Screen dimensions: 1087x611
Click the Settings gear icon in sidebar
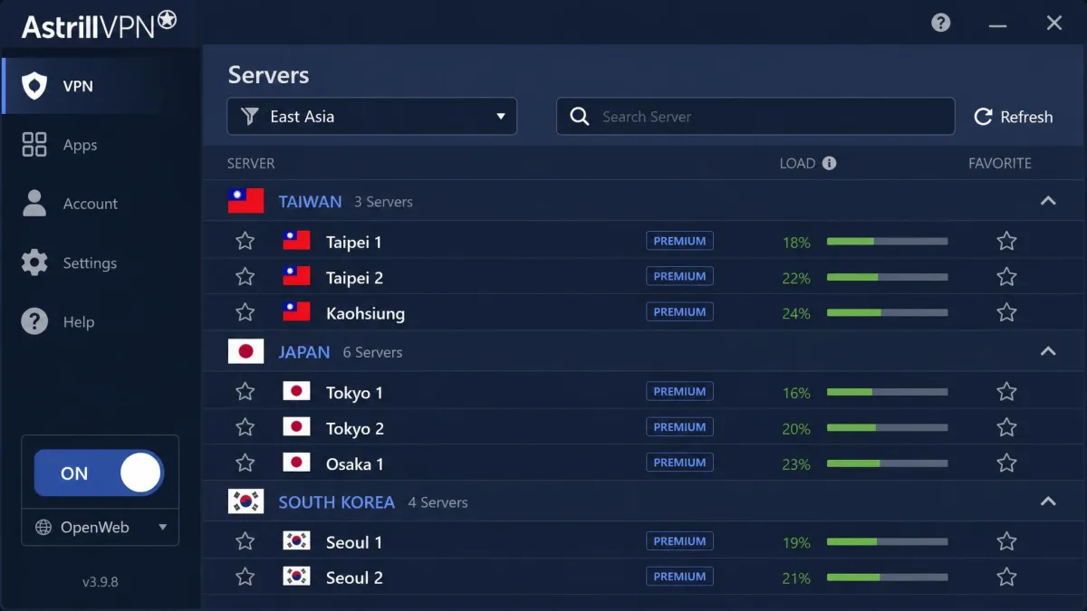[x=34, y=263]
